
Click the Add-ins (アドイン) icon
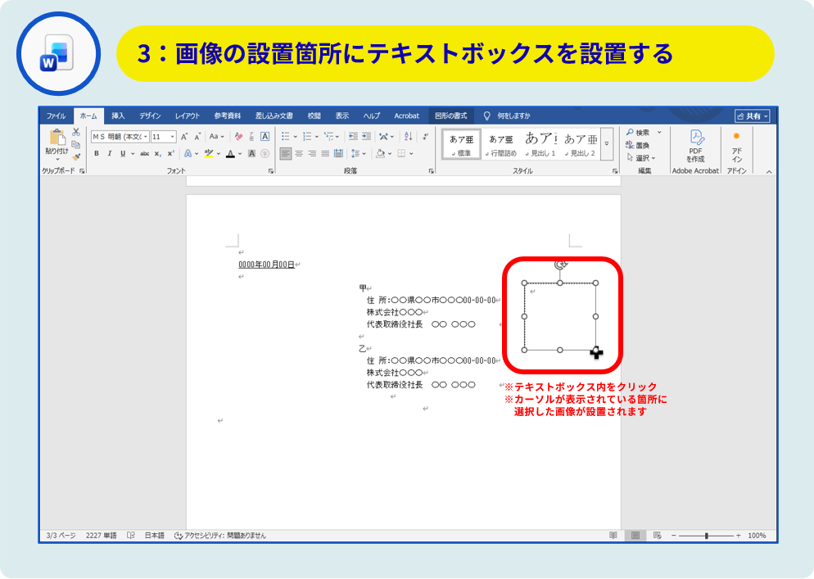pyautogui.click(x=736, y=143)
